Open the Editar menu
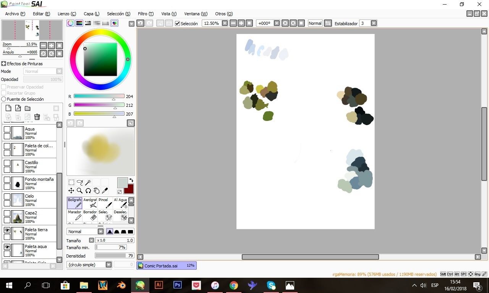This screenshot has height=293, width=489. point(41,14)
